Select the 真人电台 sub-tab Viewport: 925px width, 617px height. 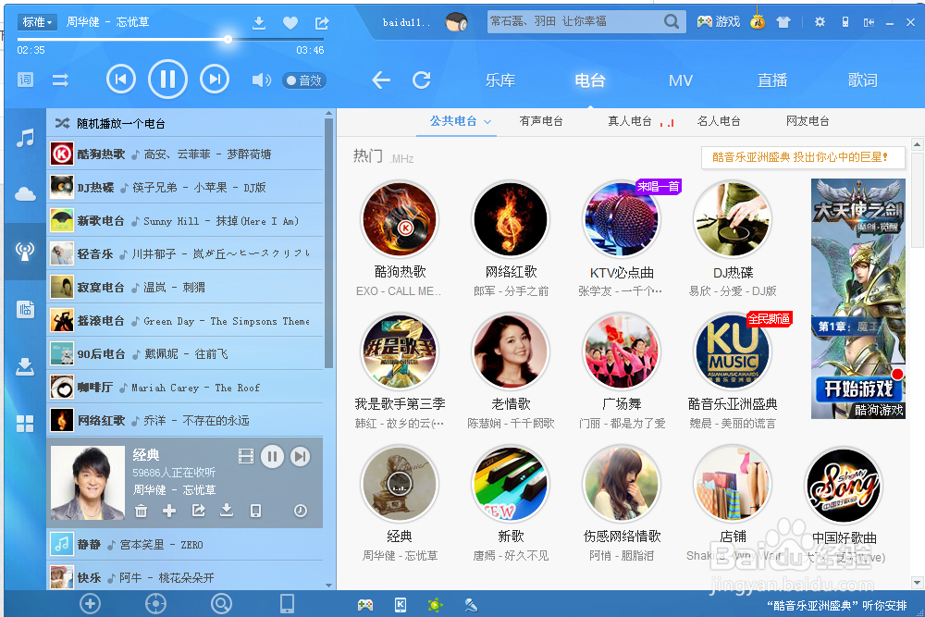(x=630, y=121)
